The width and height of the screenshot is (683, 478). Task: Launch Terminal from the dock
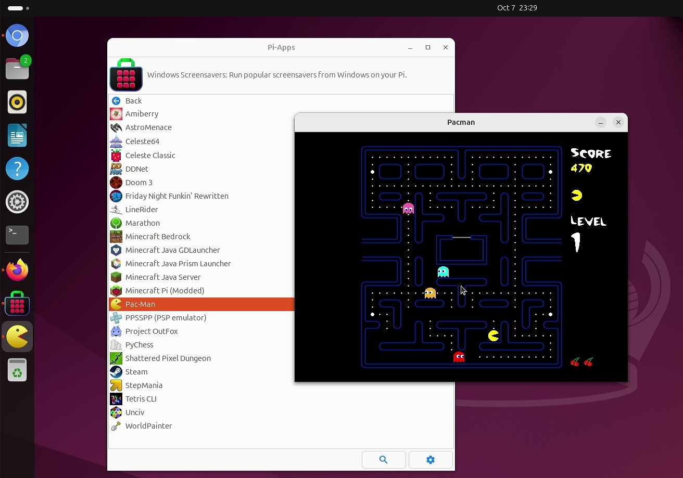pos(17,235)
